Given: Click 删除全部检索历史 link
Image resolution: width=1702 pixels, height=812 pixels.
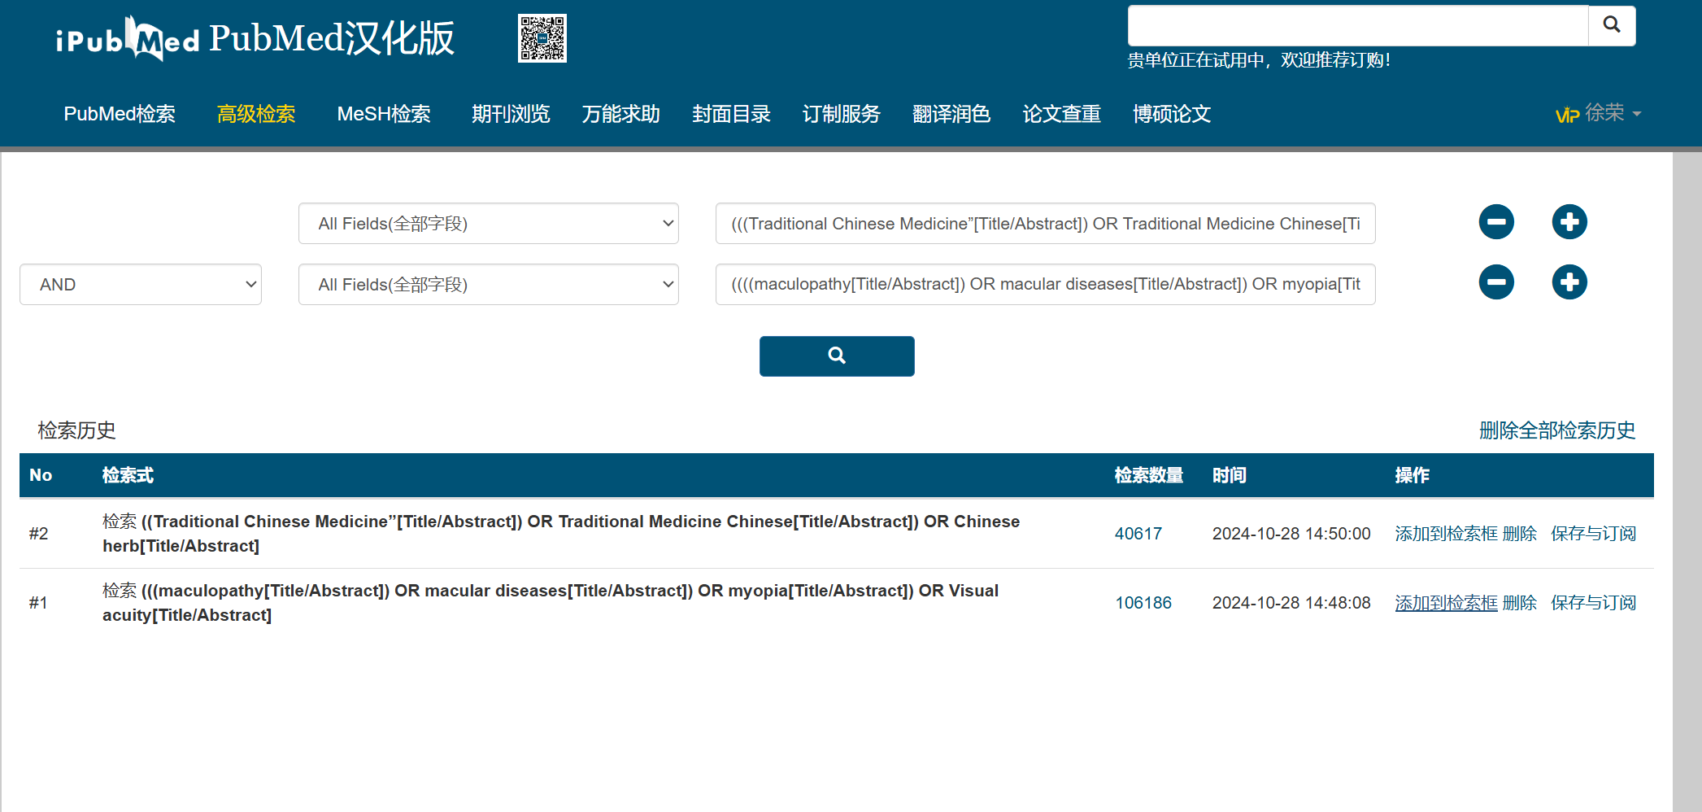Looking at the screenshot, I should click(1557, 430).
